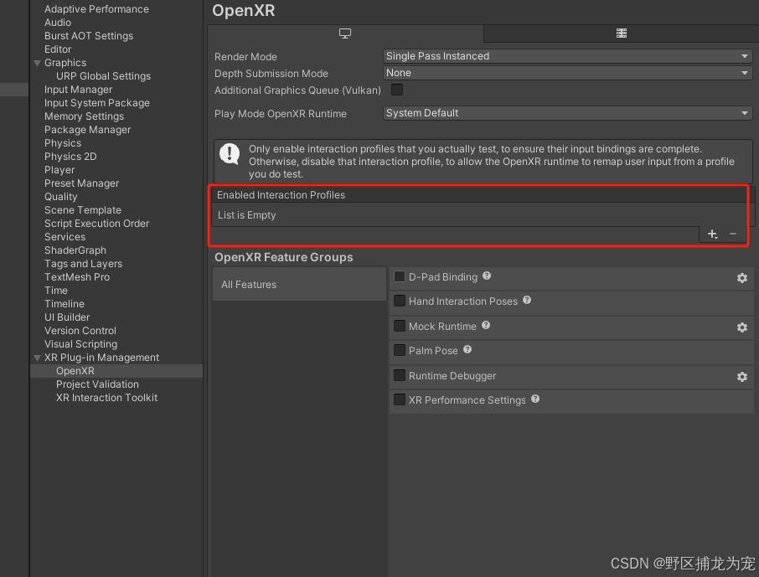This screenshot has height=577, width=759.
Task: Enable the Runtime Debugger feature
Action: tap(400, 375)
